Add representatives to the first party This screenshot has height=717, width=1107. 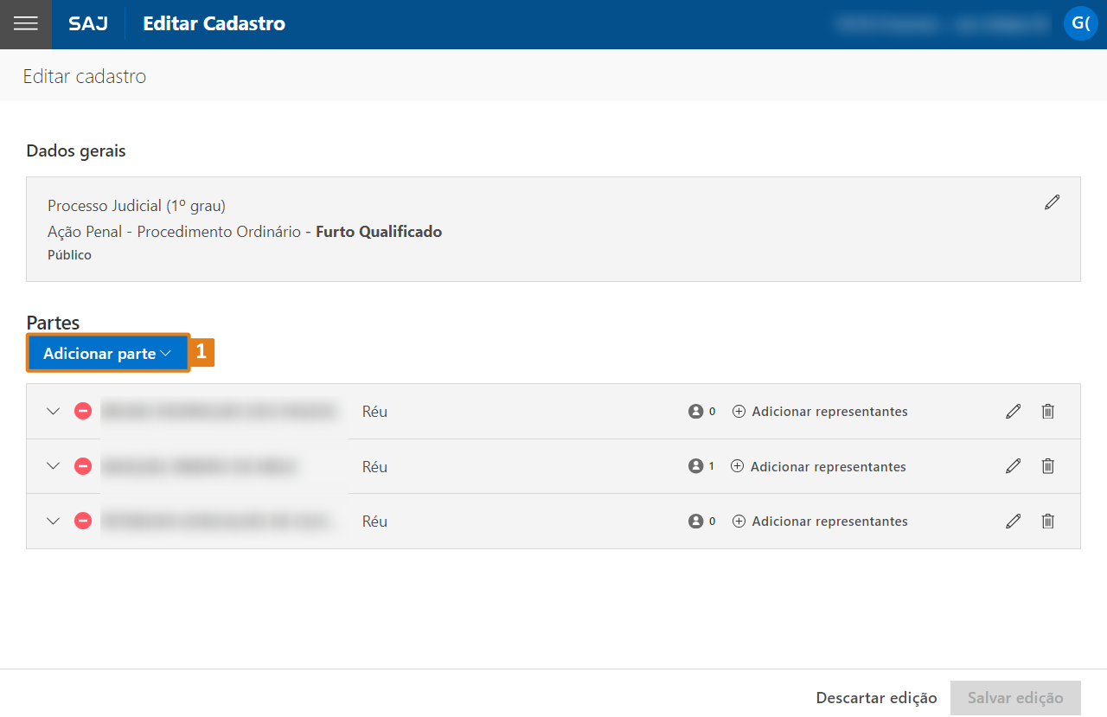[x=820, y=412]
